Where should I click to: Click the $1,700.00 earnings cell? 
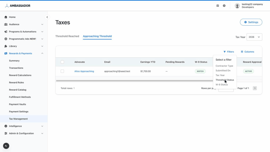(145, 71)
